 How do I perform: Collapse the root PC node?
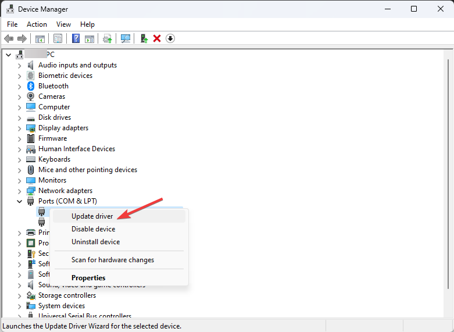(x=9, y=55)
